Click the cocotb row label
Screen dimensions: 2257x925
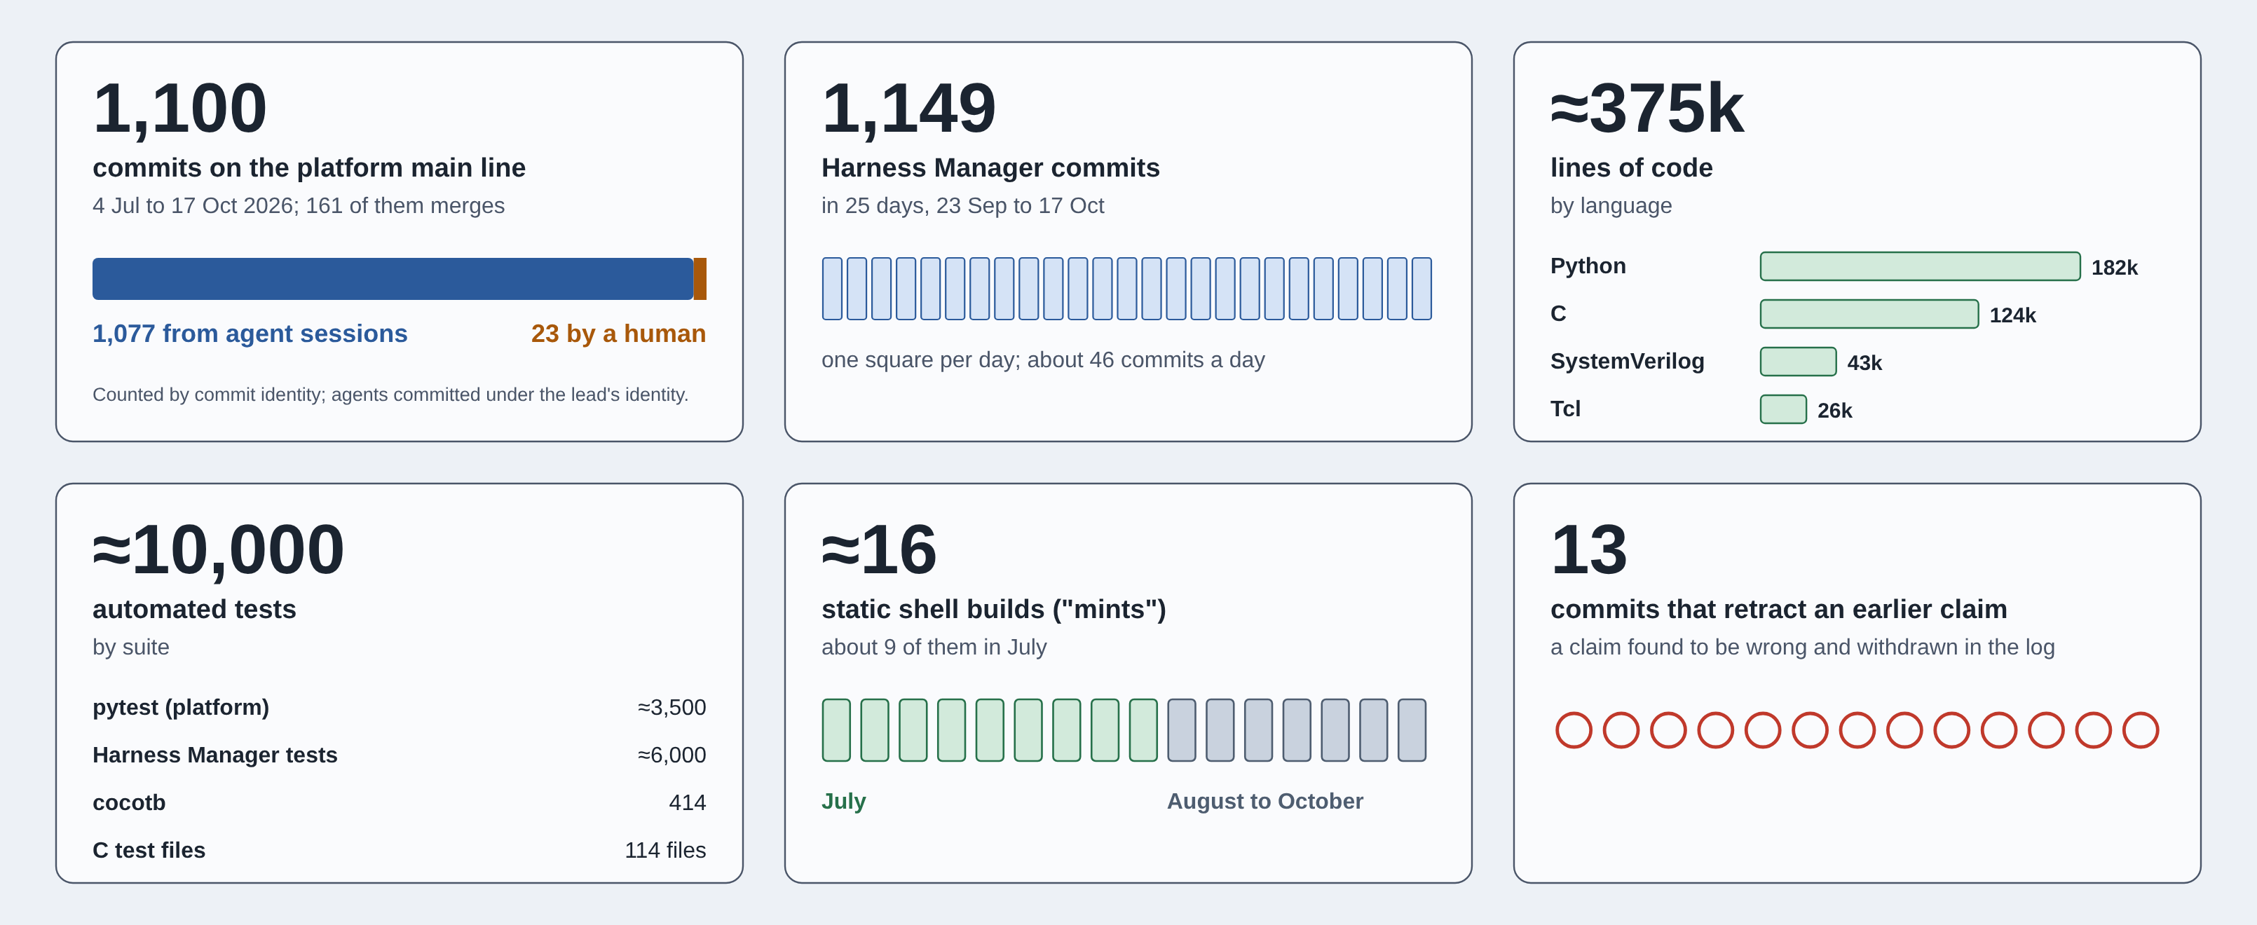point(130,802)
